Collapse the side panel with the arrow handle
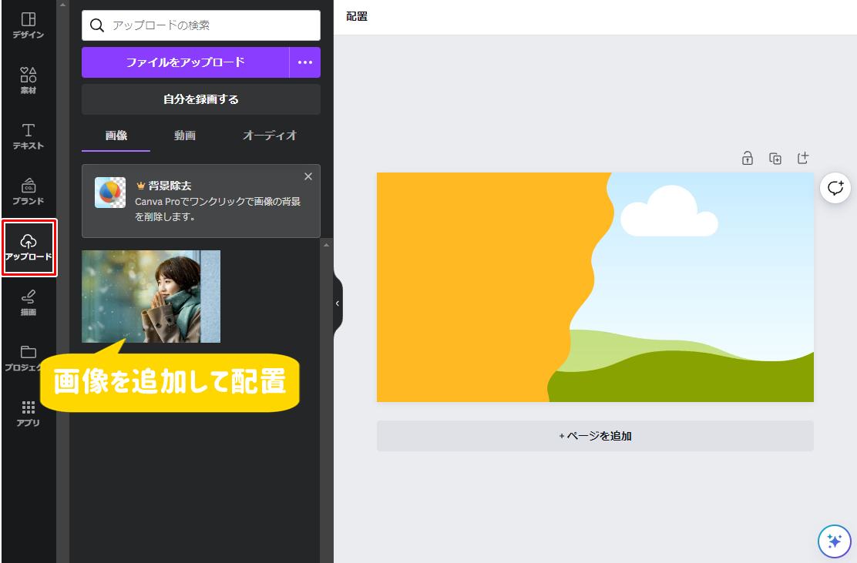The height and width of the screenshot is (563, 857). (338, 303)
